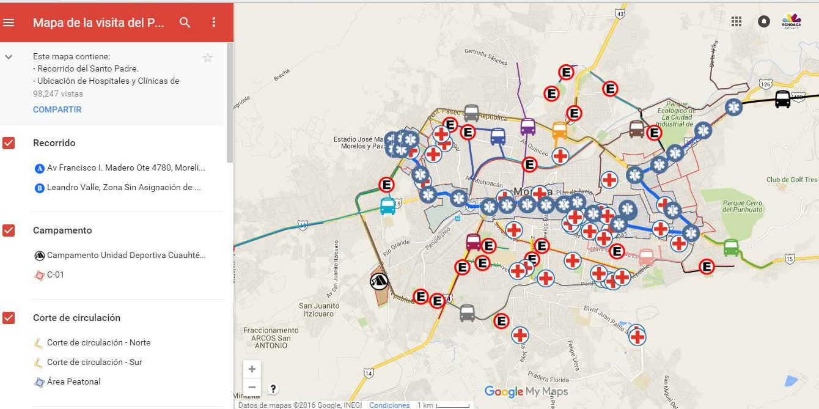Select Campamento Unidad Deportiva Cuauhtémoc item
The image size is (819, 409).
tap(125, 256)
